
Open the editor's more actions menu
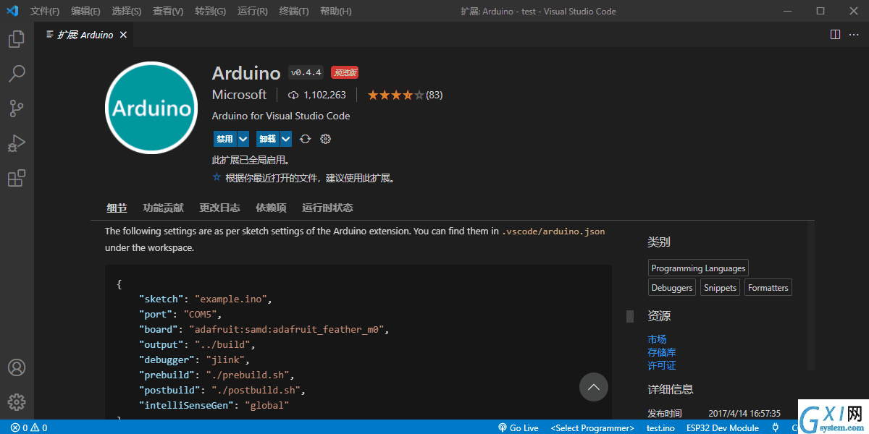click(x=855, y=34)
